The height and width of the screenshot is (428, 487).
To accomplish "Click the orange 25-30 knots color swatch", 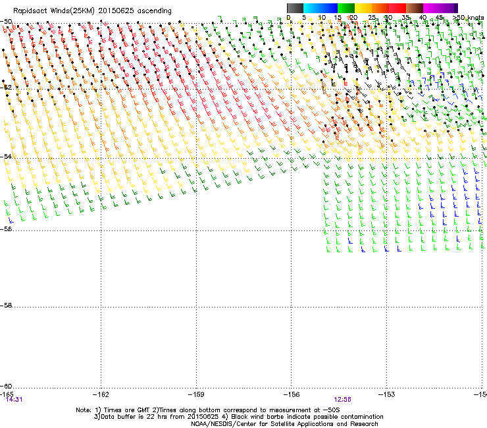I will click(x=380, y=8).
